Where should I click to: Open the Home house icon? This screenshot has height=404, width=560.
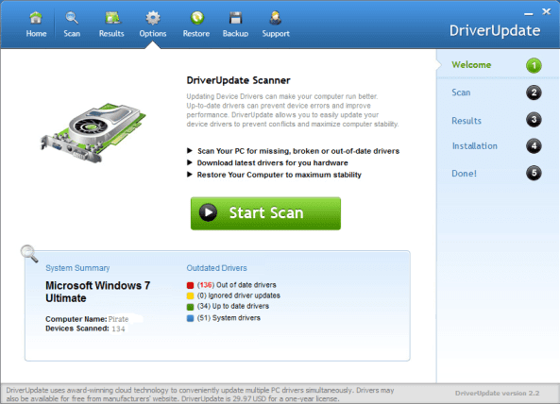pyautogui.click(x=36, y=18)
